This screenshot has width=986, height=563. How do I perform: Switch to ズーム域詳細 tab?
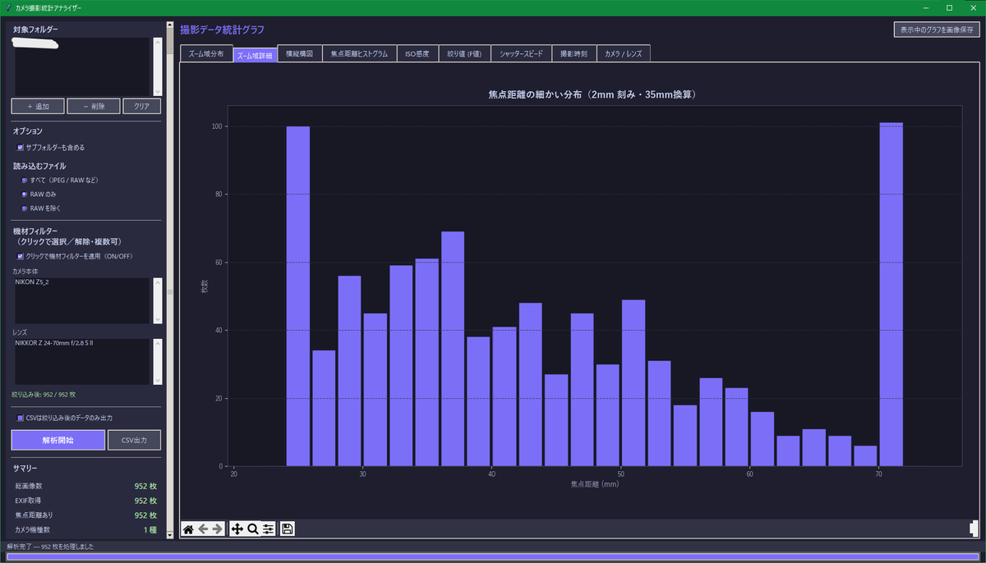point(255,55)
